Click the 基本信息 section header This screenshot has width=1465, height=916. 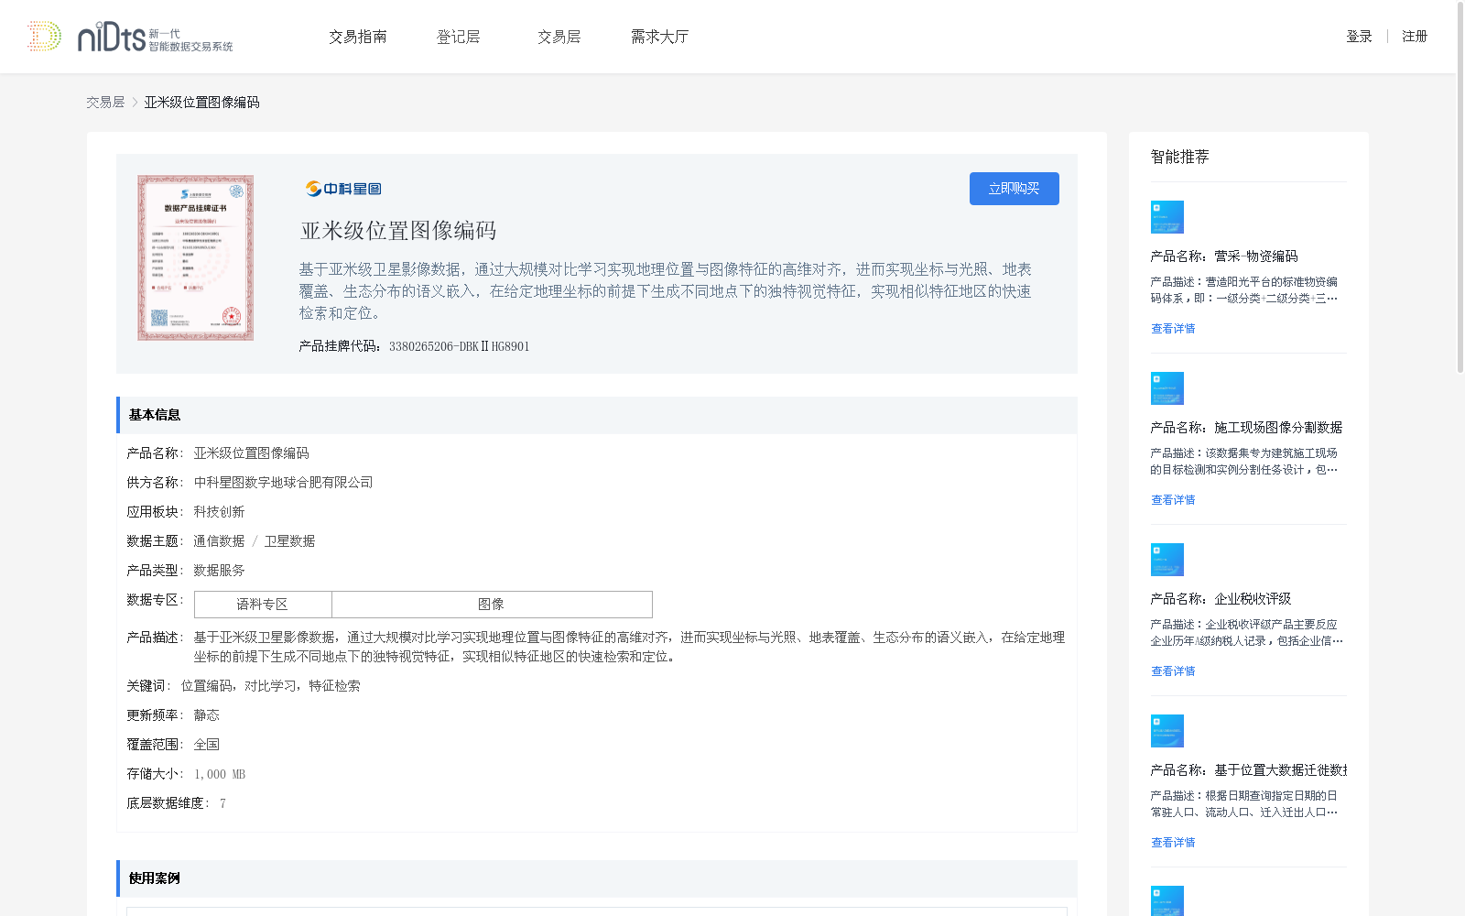(597, 415)
